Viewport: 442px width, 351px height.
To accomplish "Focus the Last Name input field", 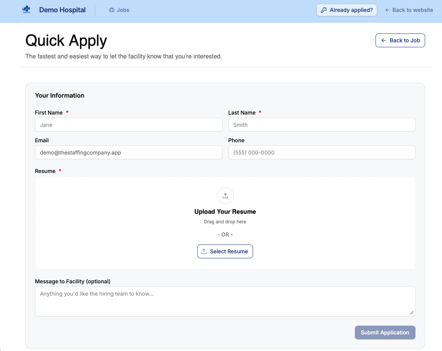I will click(x=322, y=125).
